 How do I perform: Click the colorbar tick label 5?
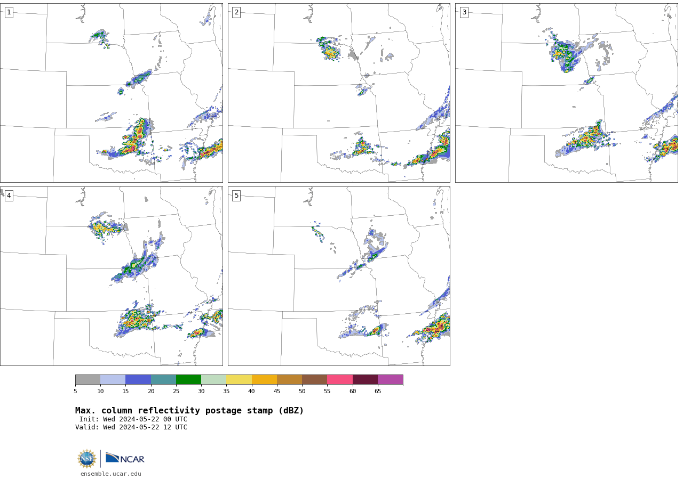[x=75, y=392]
